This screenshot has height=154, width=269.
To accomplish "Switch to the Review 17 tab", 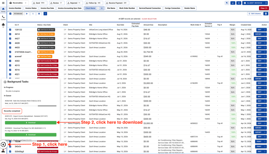I will click(x=57, y=3).
